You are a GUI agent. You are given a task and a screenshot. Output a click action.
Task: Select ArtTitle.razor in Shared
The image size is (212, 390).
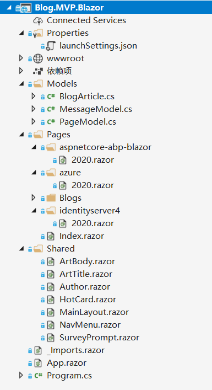coord(86,274)
